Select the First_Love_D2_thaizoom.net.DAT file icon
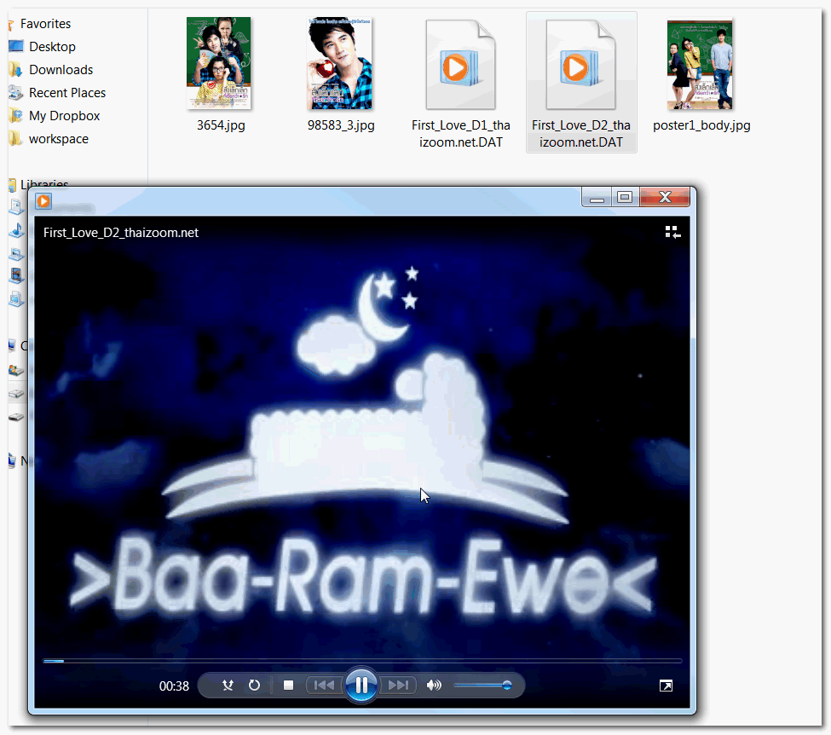The image size is (831, 735). [581, 64]
